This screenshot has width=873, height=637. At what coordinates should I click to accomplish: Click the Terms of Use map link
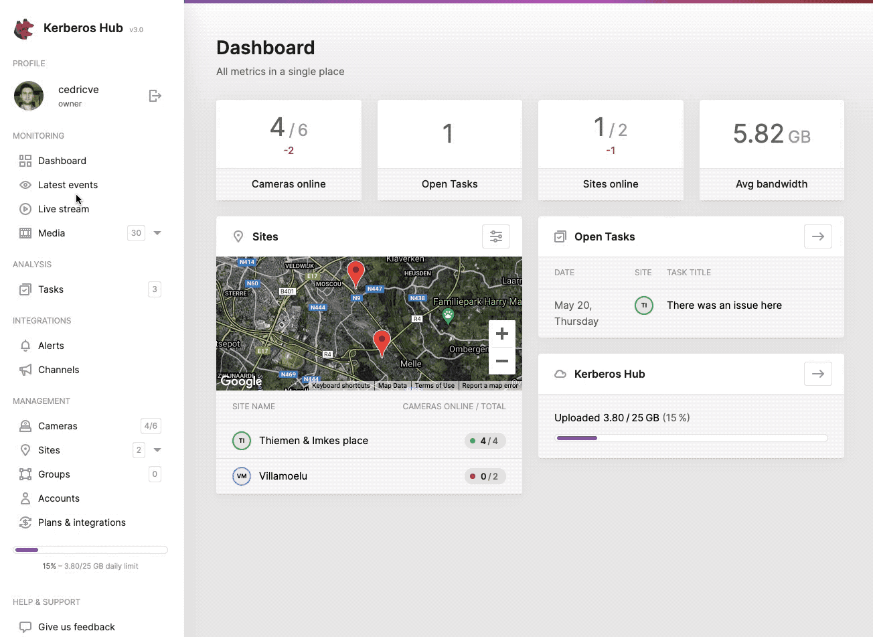(x=434, y=385)
